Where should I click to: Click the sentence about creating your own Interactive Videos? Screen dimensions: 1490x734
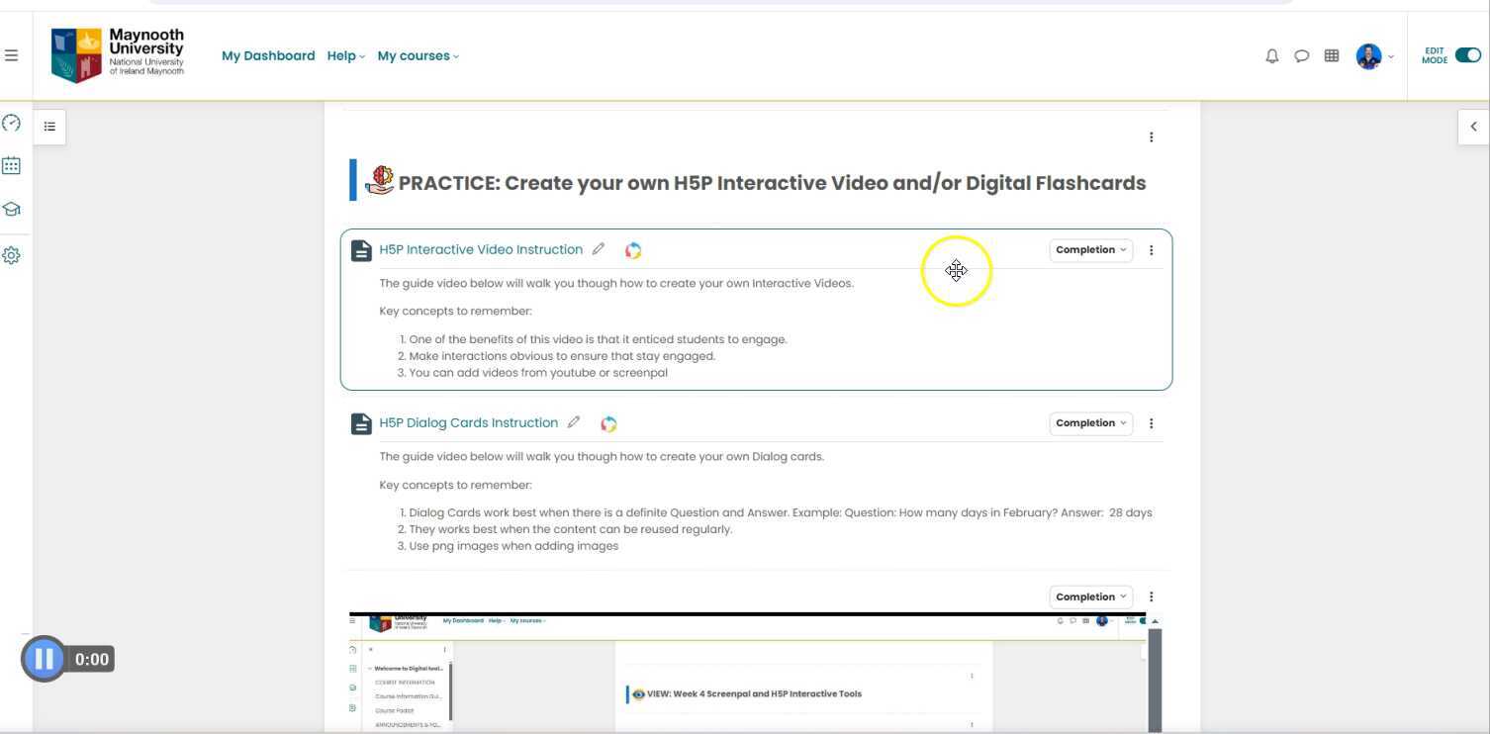616,283
